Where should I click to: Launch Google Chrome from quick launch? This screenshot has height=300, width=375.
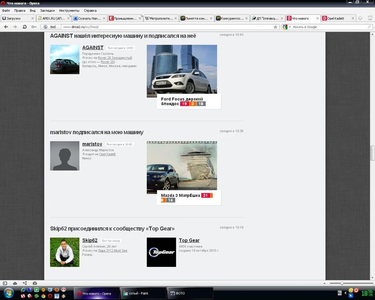click(43, 296)
